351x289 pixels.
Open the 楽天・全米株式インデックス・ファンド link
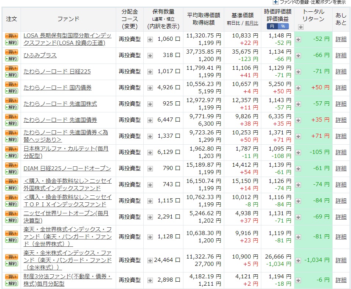[68, 260]
